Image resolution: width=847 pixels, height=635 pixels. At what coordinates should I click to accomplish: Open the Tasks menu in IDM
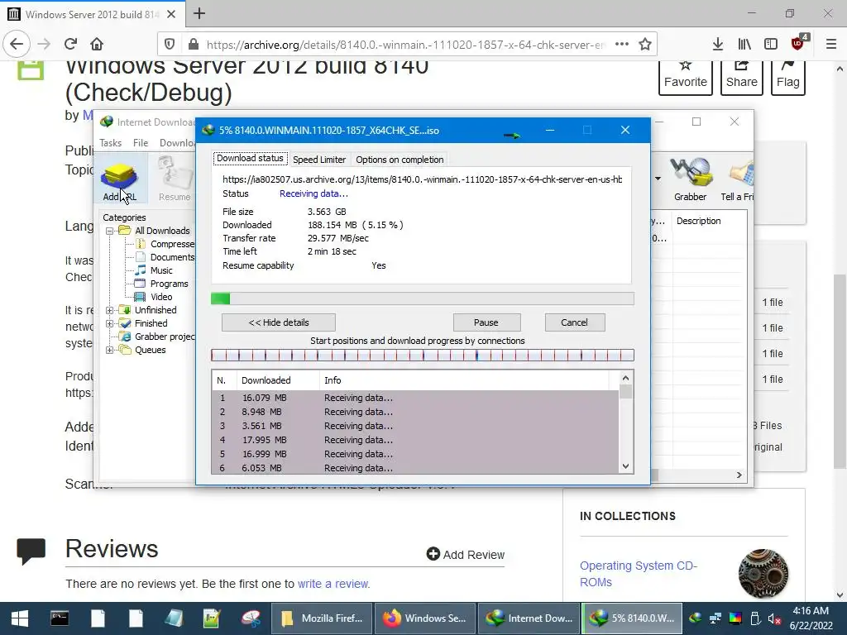point(110,142)
